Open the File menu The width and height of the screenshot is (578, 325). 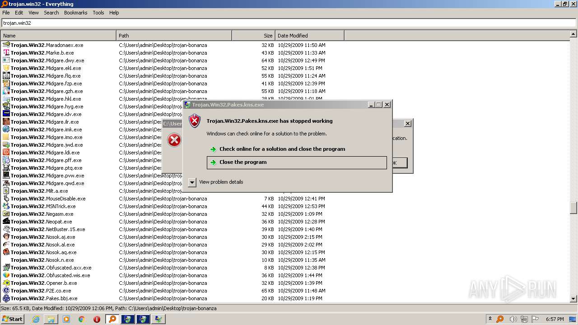click(6, 13)
